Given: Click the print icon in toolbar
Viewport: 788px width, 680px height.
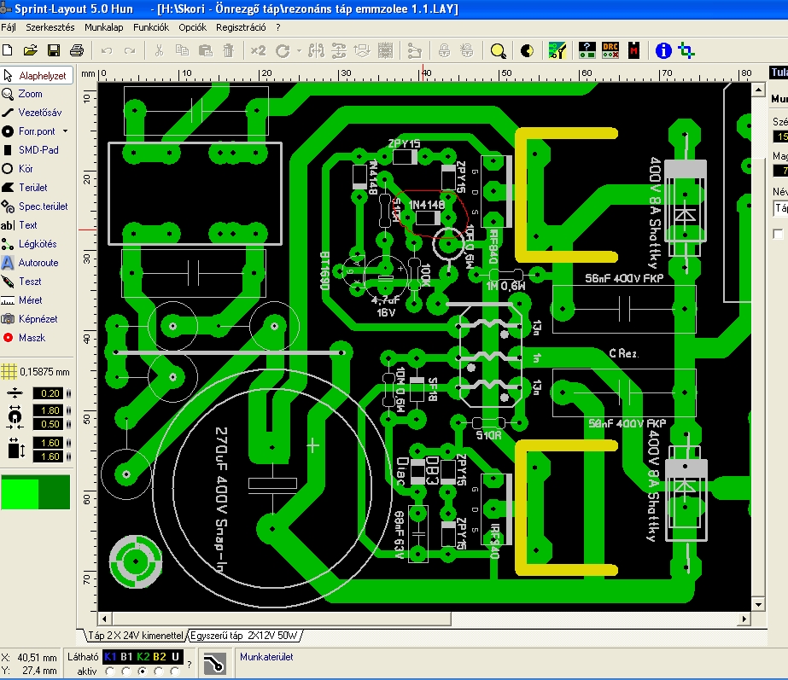Looking at the screenshot, I should (77, 50).
